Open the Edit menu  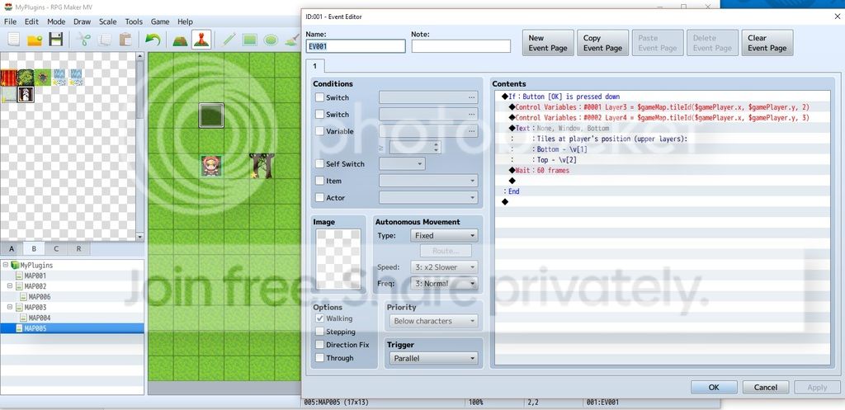pos(31,21)
